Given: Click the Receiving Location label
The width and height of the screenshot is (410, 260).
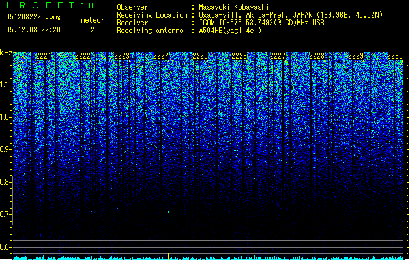Looking at the screenshot, I should click(x=152, y=15).
